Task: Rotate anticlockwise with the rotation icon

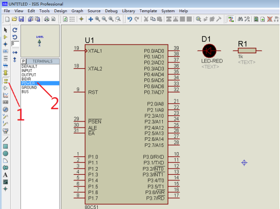Action: pyautogui.click(x=15, y=37)
